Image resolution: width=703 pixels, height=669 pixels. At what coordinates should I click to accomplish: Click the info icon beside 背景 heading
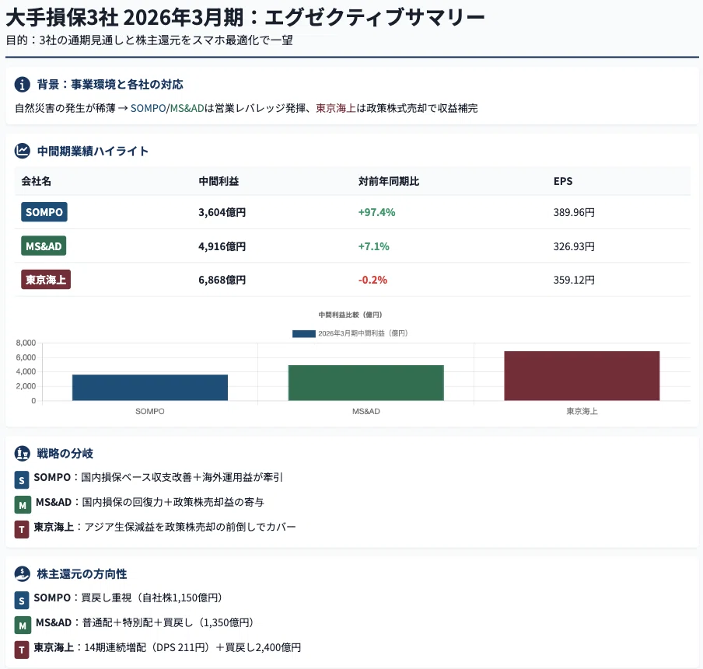click(x=22, y=84)
